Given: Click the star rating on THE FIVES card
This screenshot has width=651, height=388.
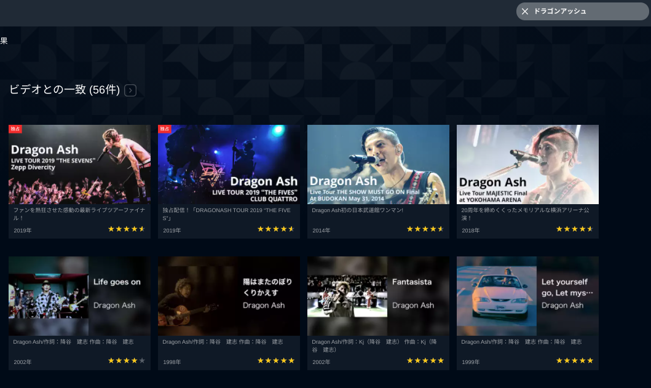Looking at the screenshot, I should tap(275, 229).
